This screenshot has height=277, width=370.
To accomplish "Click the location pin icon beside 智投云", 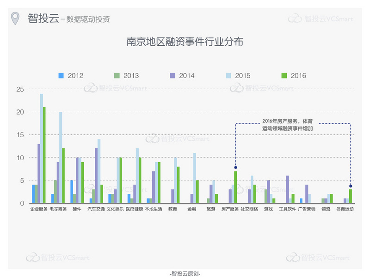I will click(16, 18).
